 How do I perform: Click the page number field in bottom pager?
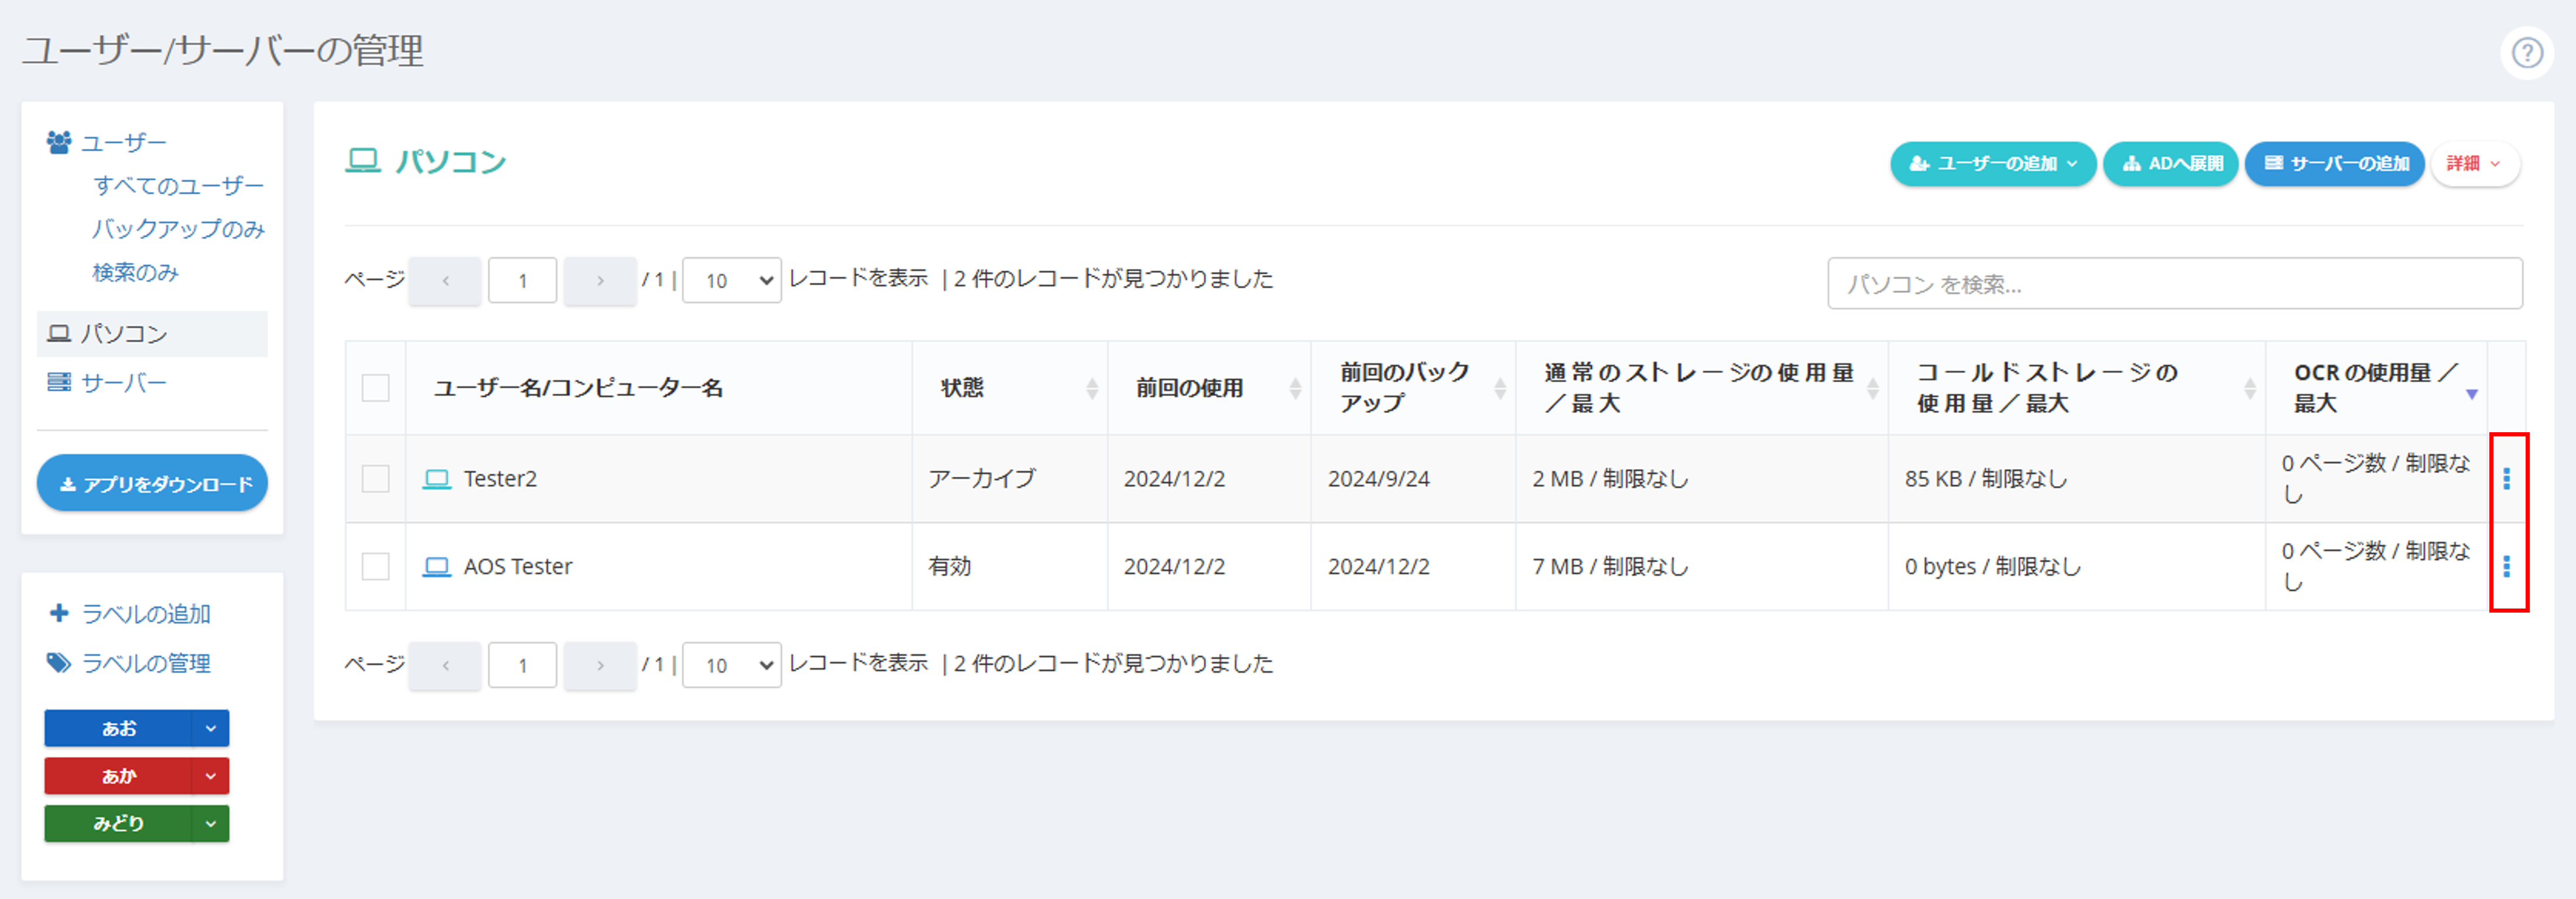click(522, 666)
